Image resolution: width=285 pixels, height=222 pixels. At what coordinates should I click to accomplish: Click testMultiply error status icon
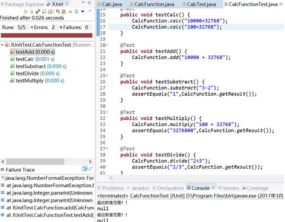[x=12, y=81]
